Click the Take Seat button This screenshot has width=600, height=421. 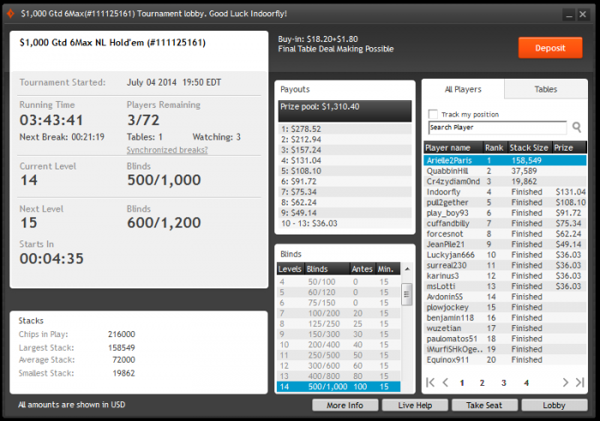pyautogui.click(x=484, y=406)
